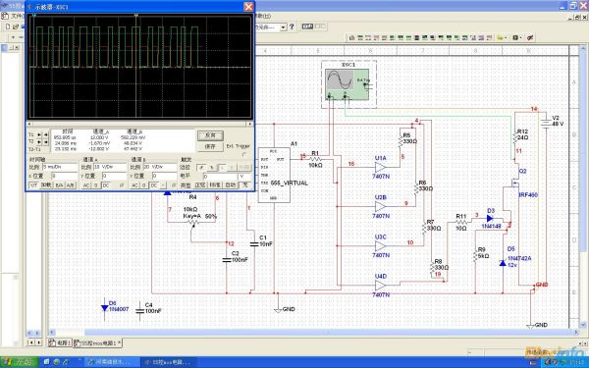The image size is (589, 368).
Task: Switch to the 电路1 tab
Action: coord(59,342)
